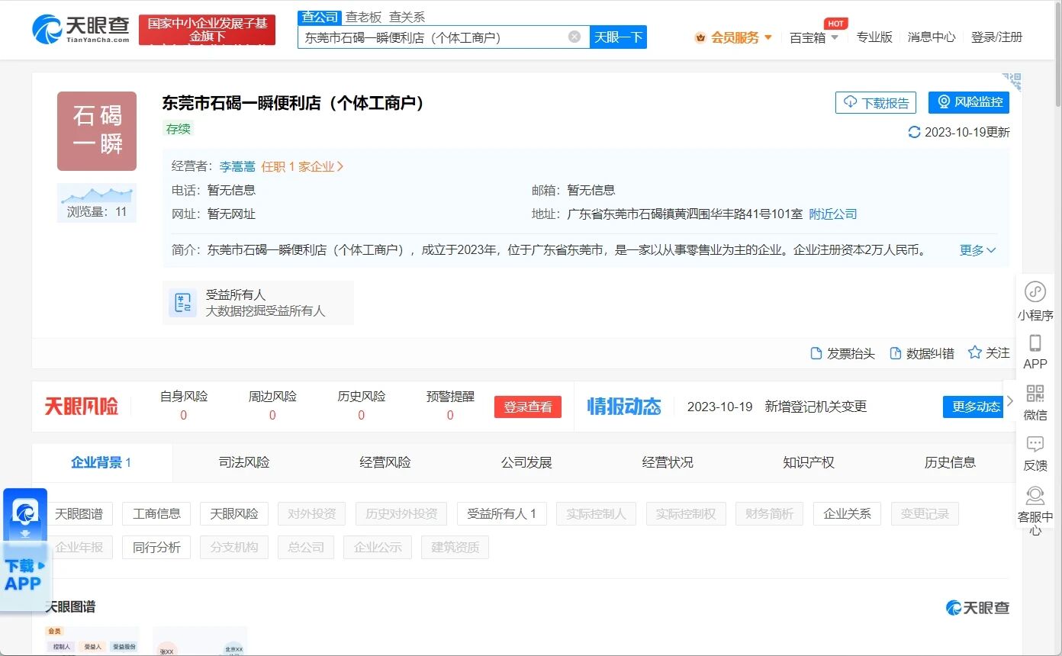1062x656 pixels.
Task: Open the 公司发展 tab
Action: coord(526,462)
